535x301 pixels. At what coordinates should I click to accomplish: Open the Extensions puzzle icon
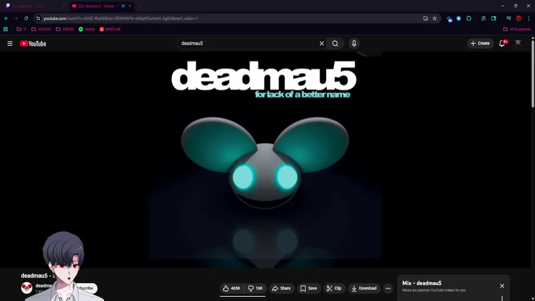click(469, 18)
